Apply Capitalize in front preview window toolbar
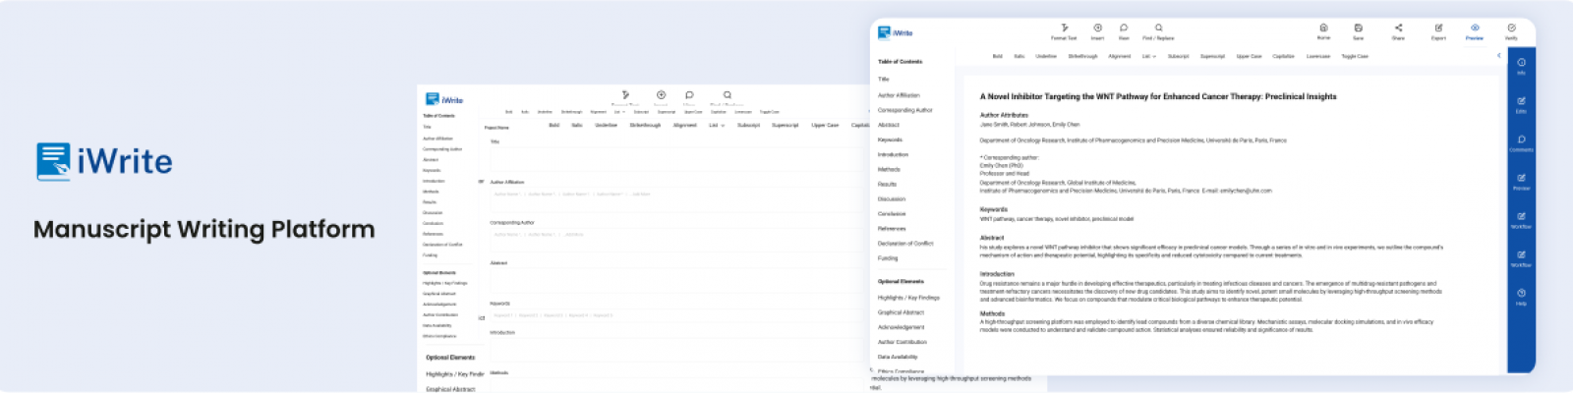 pos(1284,56)
